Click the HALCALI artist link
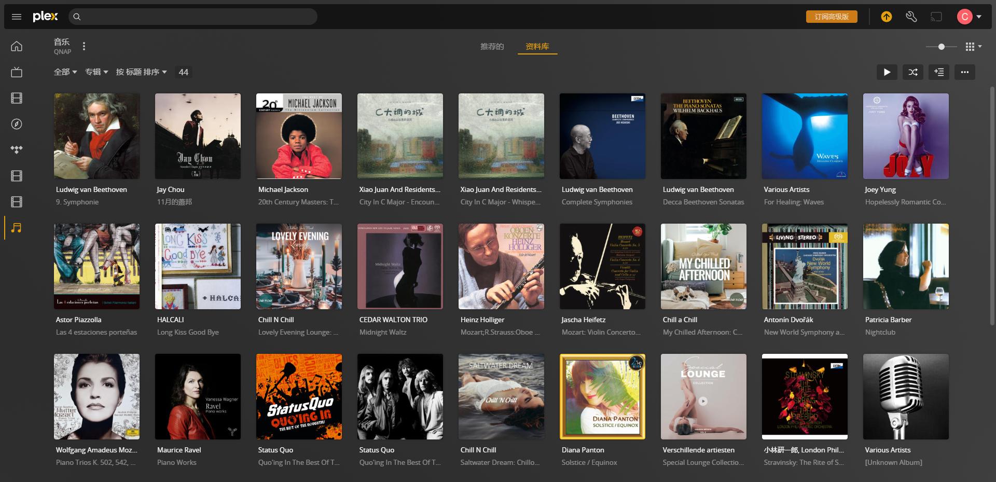Image resolution: width=996 pixels, height=482 pixels. coord(171,320)
